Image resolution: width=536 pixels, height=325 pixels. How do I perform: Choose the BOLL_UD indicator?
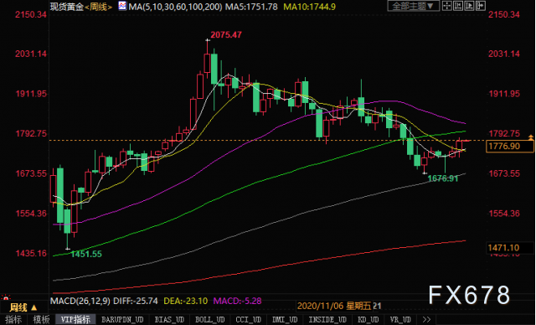point(210,319)
